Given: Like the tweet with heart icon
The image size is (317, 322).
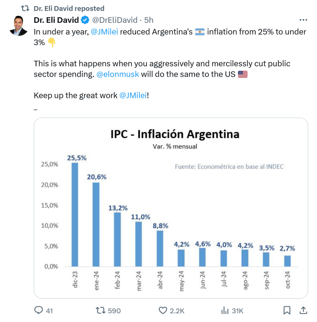Looking at the screenshot, I should 163,310.
